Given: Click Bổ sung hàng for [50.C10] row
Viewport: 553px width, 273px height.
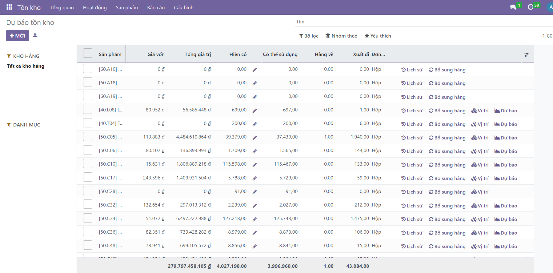Looking at the screenshot, I should click(x=447, y=165).
